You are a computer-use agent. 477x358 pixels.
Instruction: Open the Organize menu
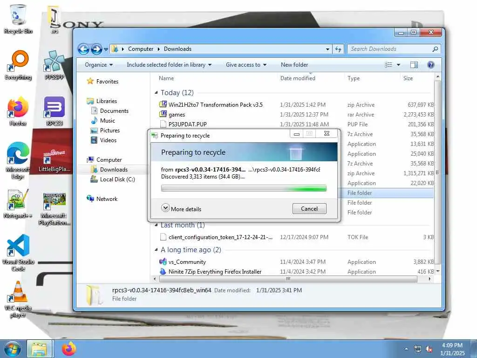(99, 65)
